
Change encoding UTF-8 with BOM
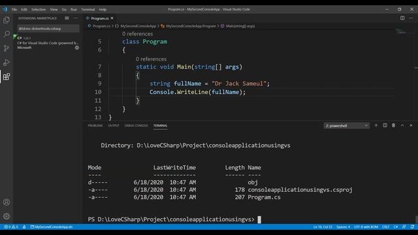[366, 227]
